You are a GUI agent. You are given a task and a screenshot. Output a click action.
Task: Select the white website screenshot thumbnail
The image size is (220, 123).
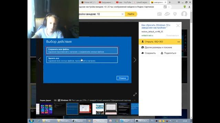click(98, 109)
